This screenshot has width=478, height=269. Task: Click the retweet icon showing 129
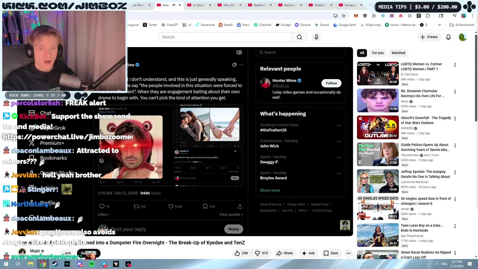coord(136,206)
